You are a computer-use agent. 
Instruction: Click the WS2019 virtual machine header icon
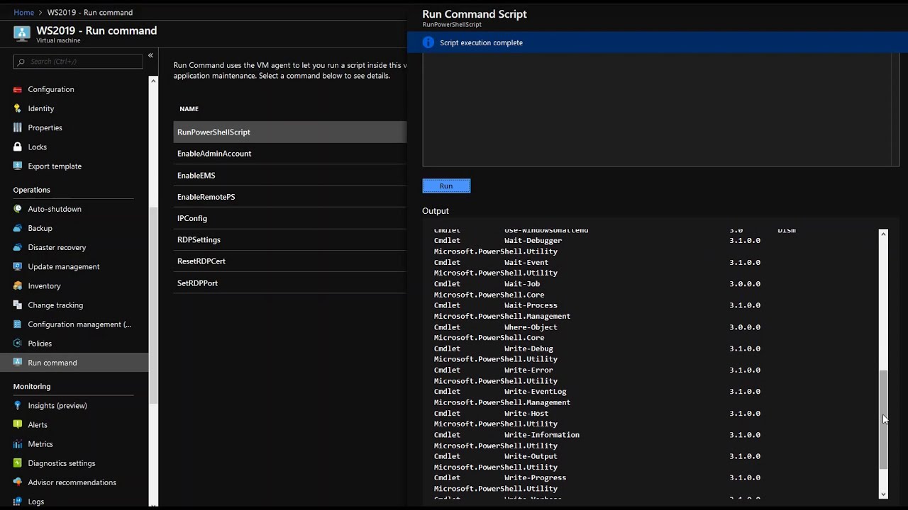22,33
